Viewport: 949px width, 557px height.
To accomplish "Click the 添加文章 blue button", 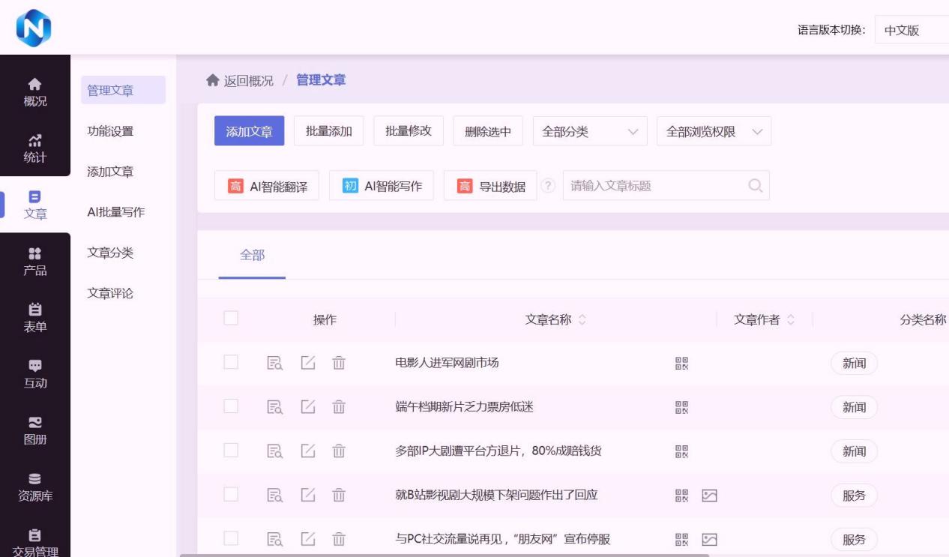I will click(249, 132).
